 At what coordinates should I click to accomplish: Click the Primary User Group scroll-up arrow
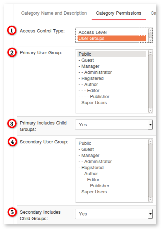[x=150, y=52]
